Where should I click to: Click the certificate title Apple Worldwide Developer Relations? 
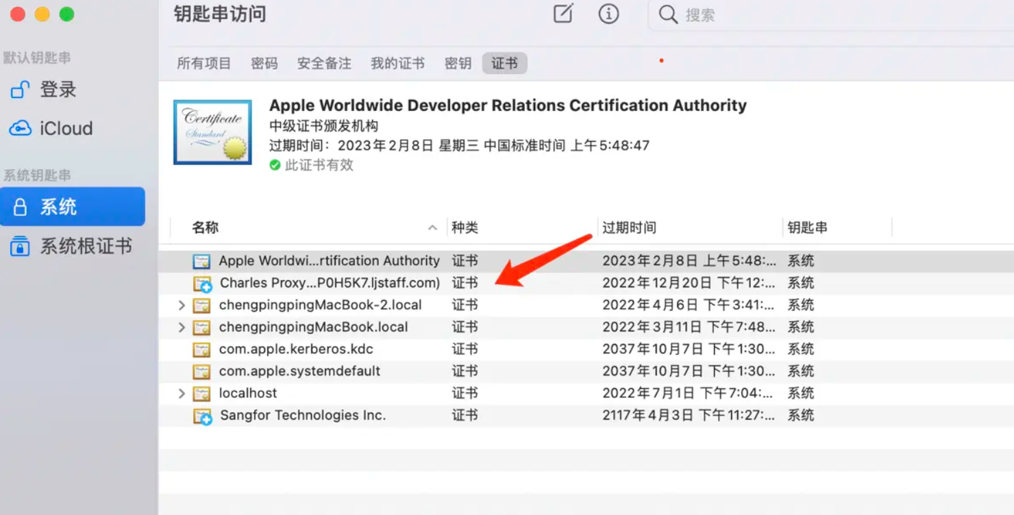[x=508, y=105]
